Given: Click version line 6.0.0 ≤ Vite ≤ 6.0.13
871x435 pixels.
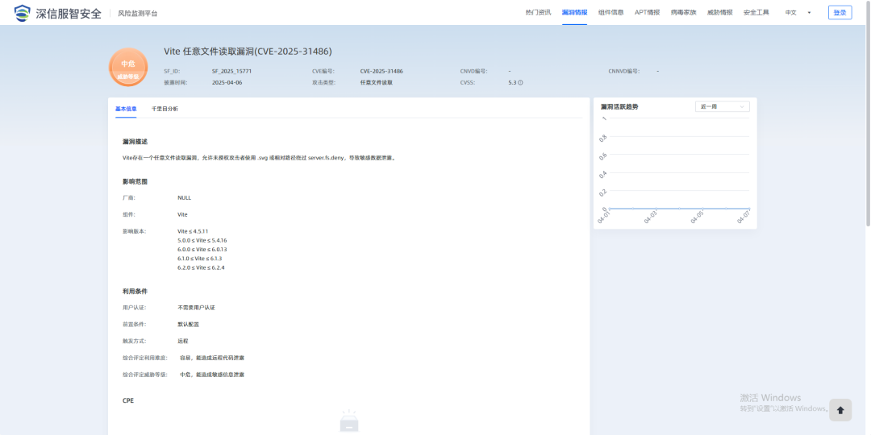Looking at the screenshot, I should [202, 249].
